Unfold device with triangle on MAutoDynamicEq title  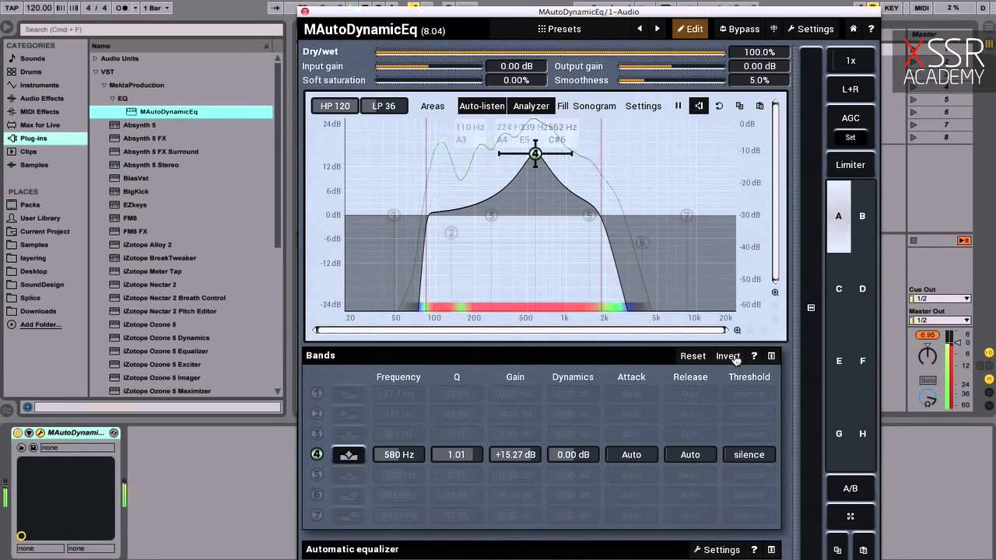29,432
